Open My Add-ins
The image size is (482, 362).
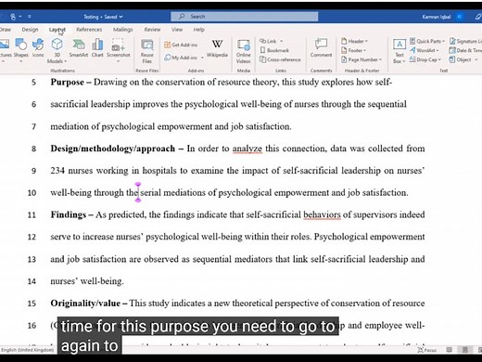pyautogui.click(x=182, y=58)
